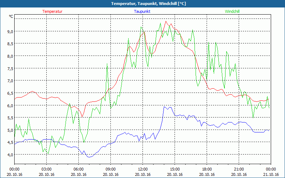The height and width of the screenshot is (178, 285).
Task: Click the 7,0 y-axis value
Action: click(x=10, y=81)
